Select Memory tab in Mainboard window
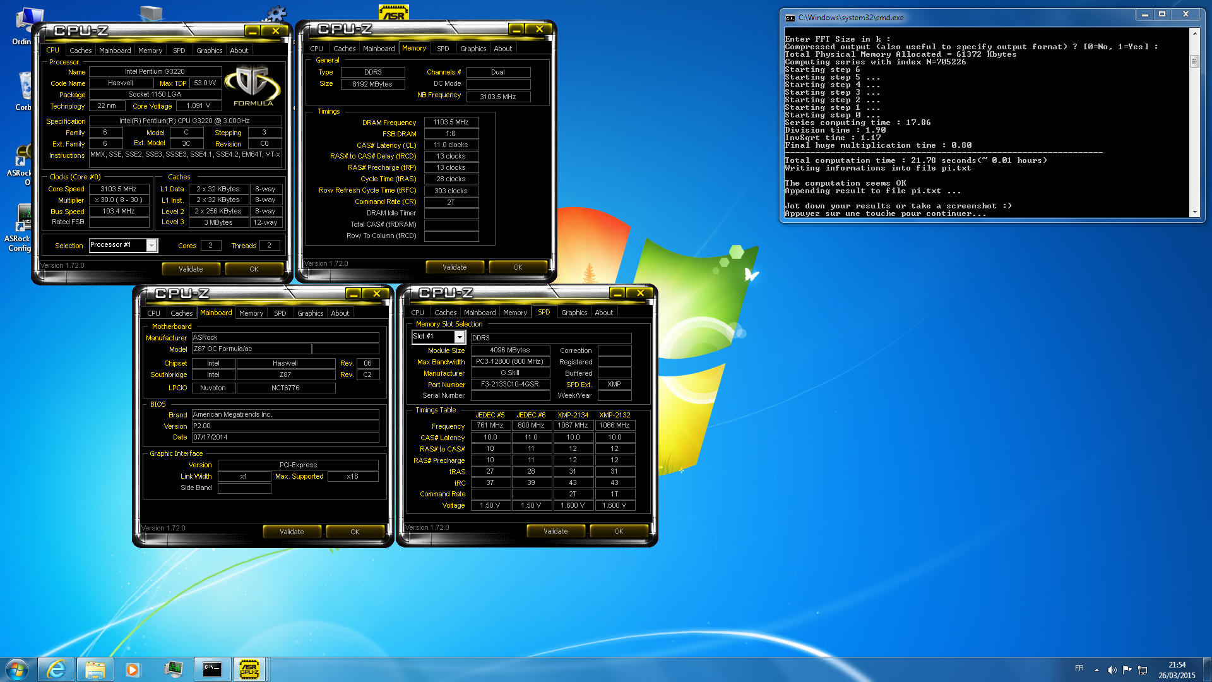Image resolution: width=1212 pixels, height=682 pixels. (251, 313)
